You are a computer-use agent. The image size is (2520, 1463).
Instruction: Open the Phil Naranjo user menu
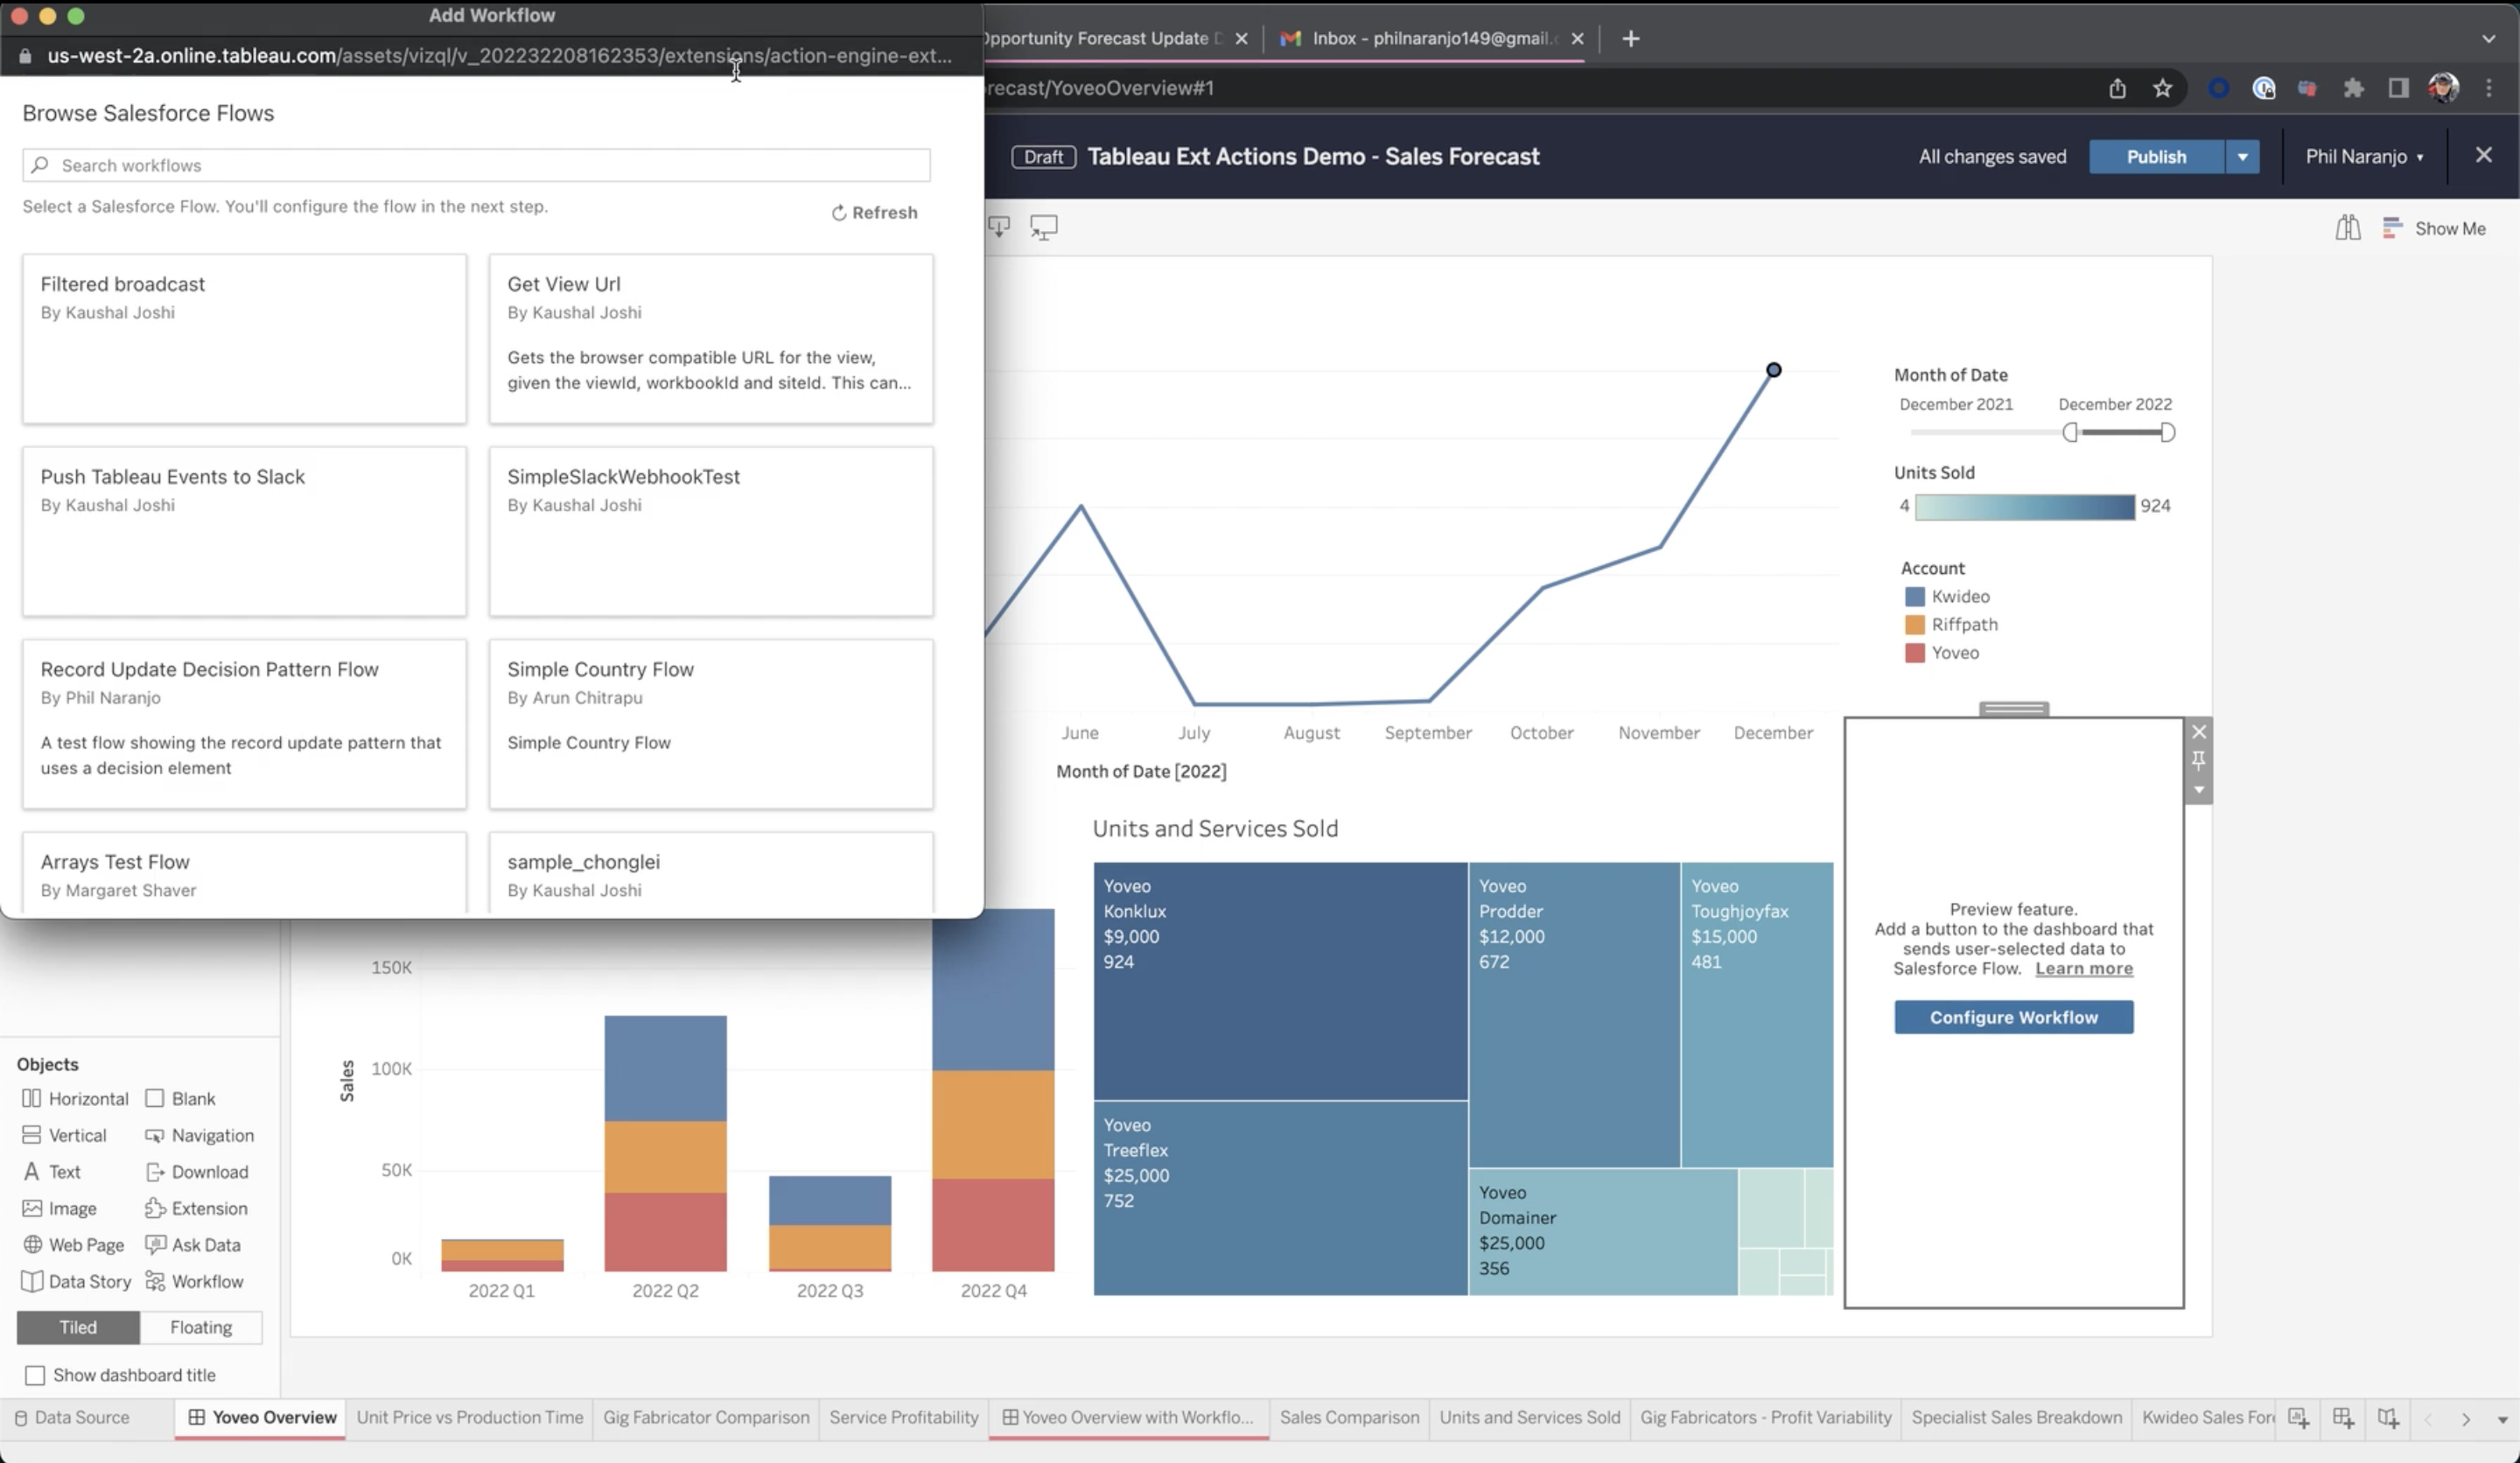[x=2364, y=156]
